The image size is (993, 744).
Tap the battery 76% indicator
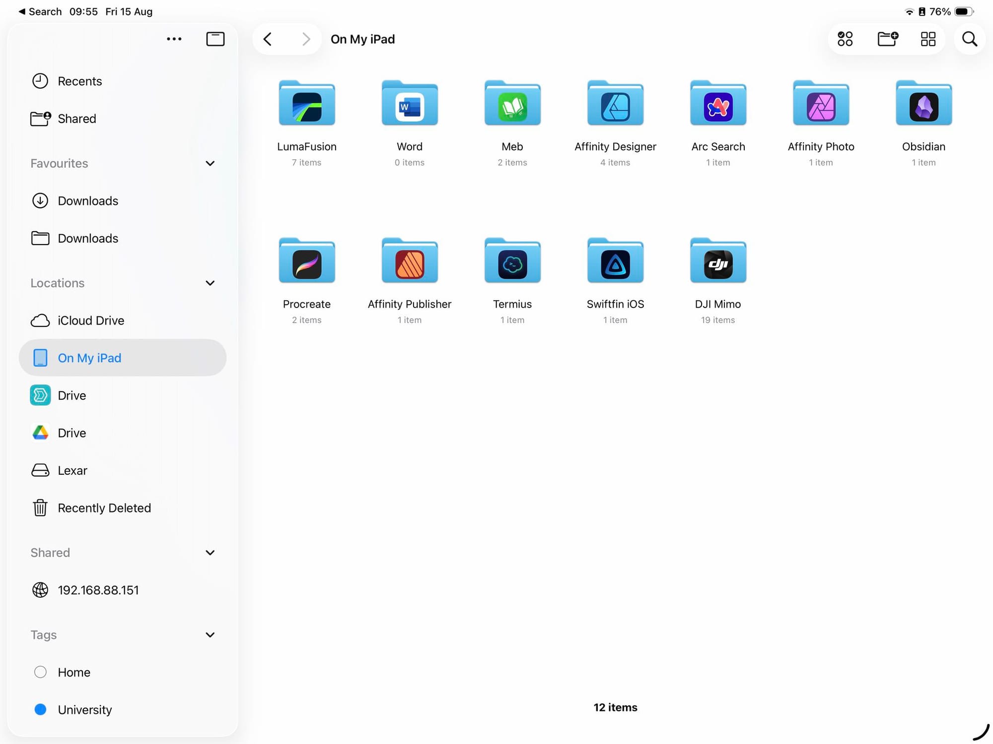(x=951, y=11)
